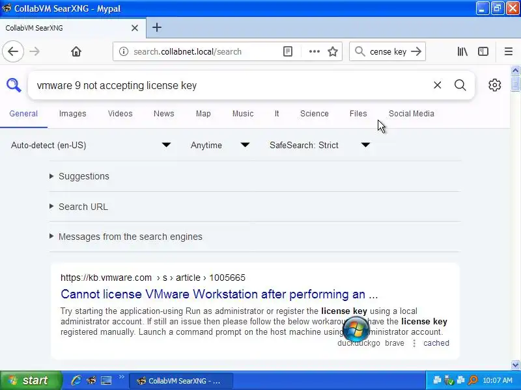Open a new tab with plus button
This screenshot has height=390, width=521.
click(157, 27)
